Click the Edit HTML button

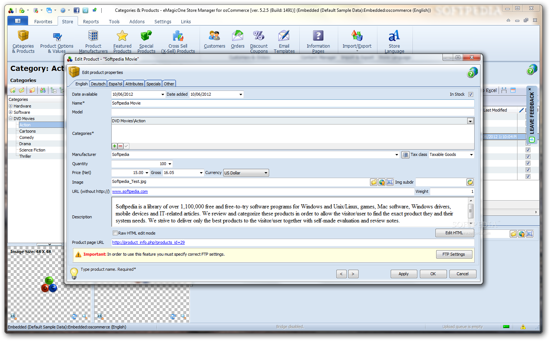click(x=454, y=233)
